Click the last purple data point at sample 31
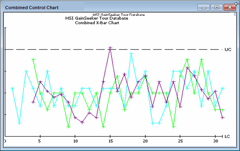 click(x=223, y=118)
